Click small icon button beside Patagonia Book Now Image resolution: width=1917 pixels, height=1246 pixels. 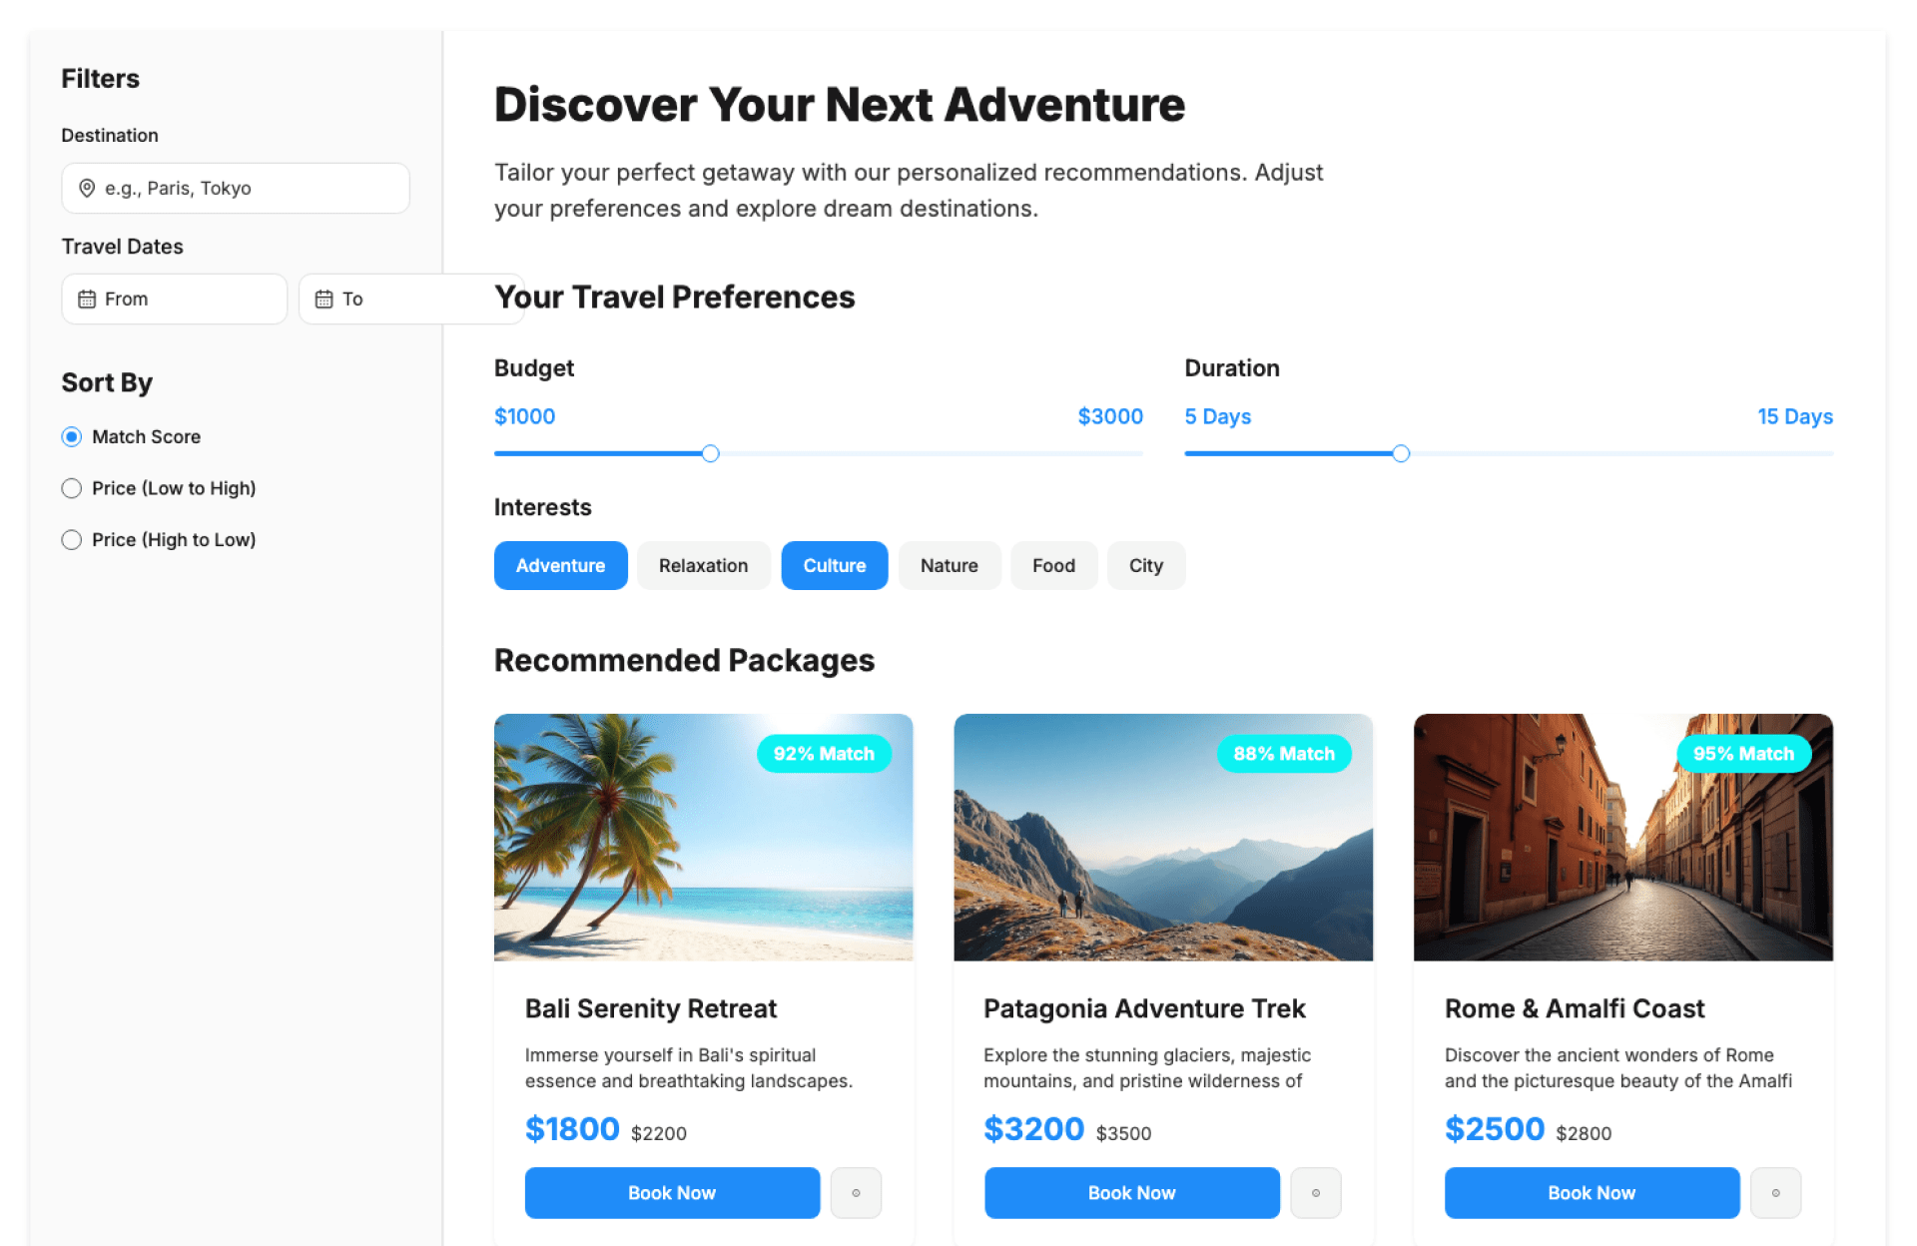click(x=1315, y=1192)
